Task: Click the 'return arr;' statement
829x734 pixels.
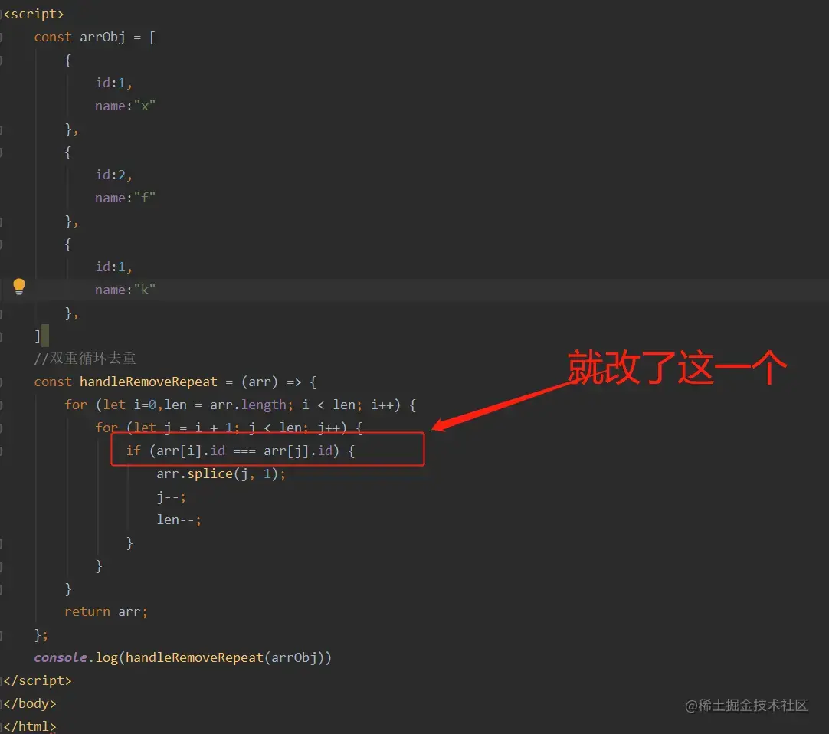Action: point(106,612)
